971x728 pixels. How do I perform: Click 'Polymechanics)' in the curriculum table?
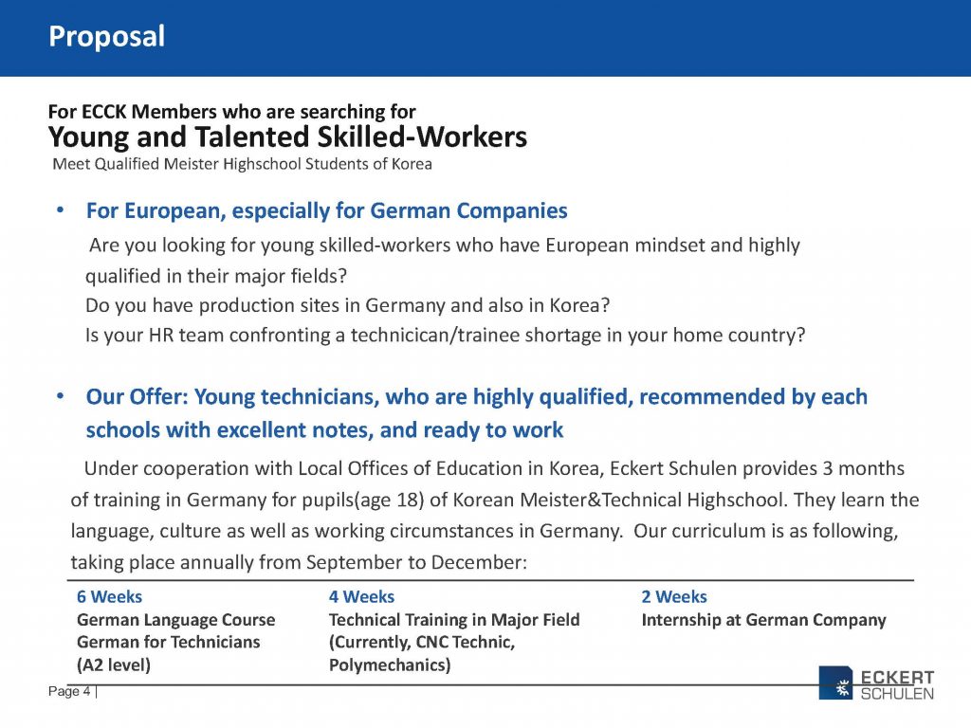(x=390, y=664)
